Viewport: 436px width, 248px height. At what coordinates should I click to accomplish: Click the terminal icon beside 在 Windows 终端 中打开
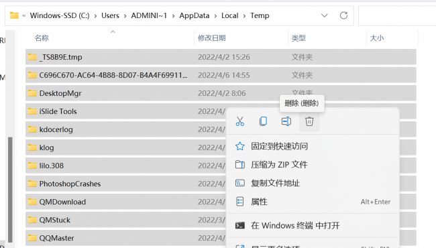[240, 225]
